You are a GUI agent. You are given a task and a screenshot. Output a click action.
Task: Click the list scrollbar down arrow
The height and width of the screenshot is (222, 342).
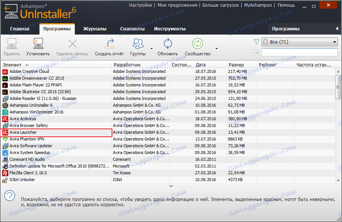point(338,180)
